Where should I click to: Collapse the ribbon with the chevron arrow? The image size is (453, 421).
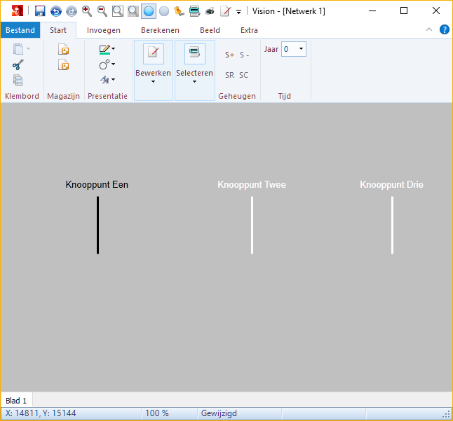[x=429, y=29]
